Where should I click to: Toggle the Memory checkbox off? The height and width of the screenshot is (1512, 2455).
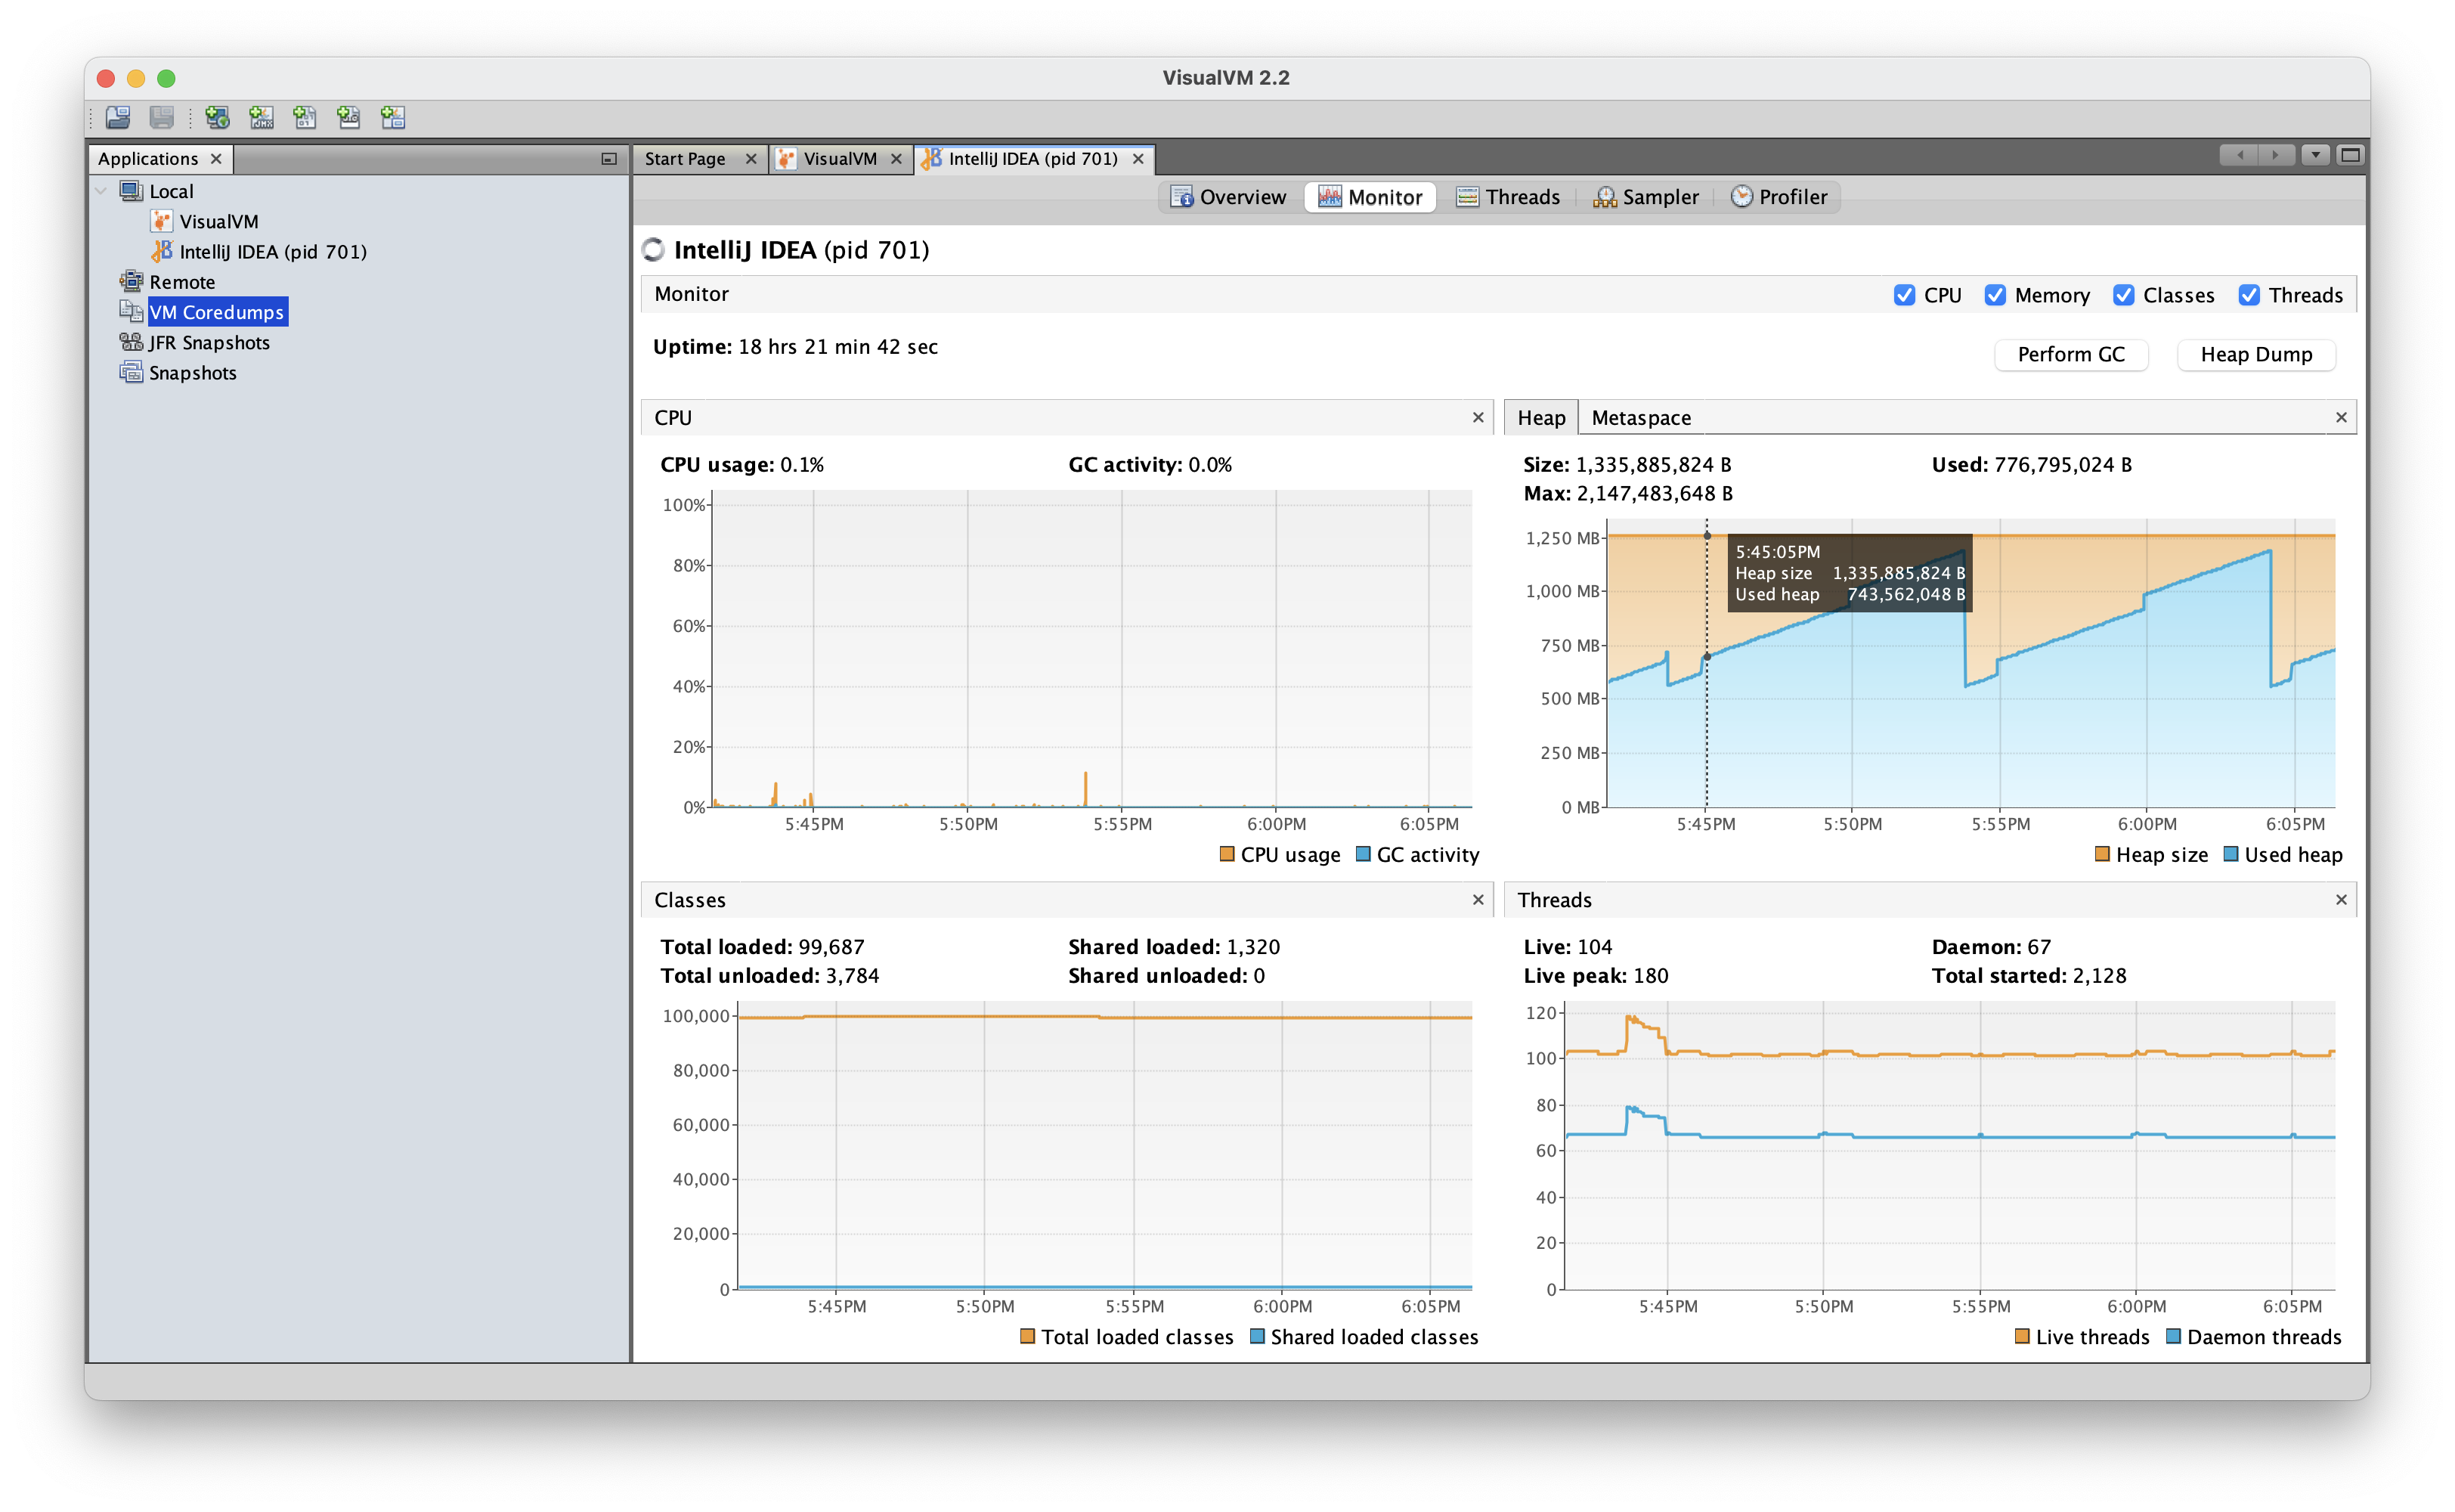[x=1995, y=295]
